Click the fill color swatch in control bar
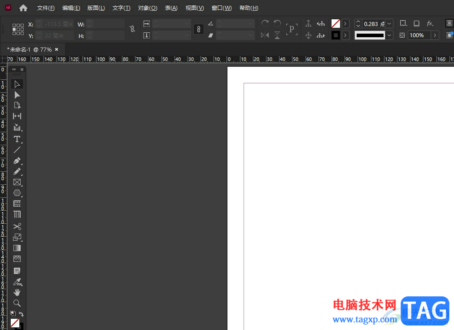Screen dimensions: 454x330 point(336,23)
